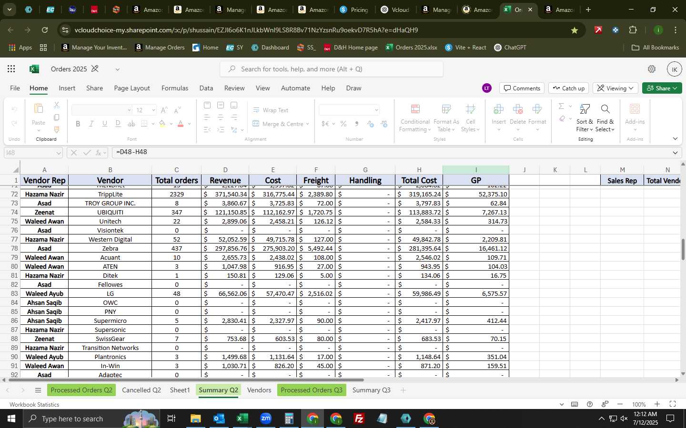Toggle Bold formatting

pos(78,124)
